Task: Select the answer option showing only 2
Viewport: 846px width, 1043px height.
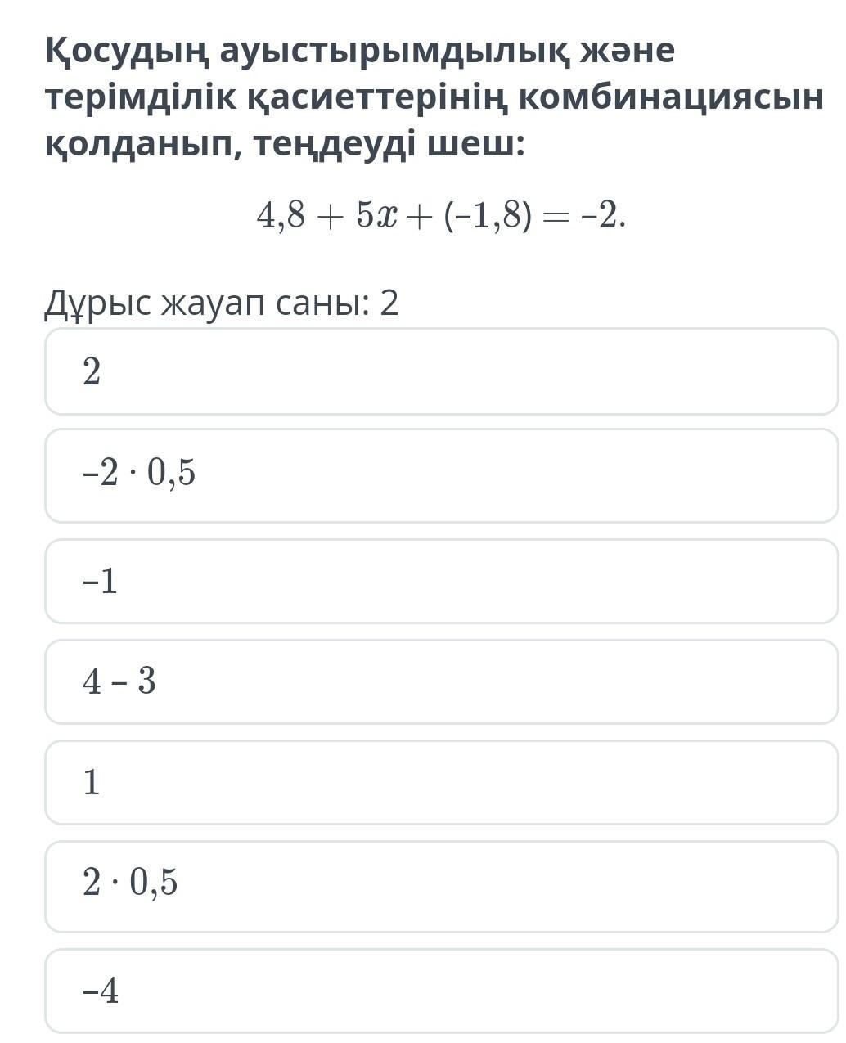Action: point(442,371)
